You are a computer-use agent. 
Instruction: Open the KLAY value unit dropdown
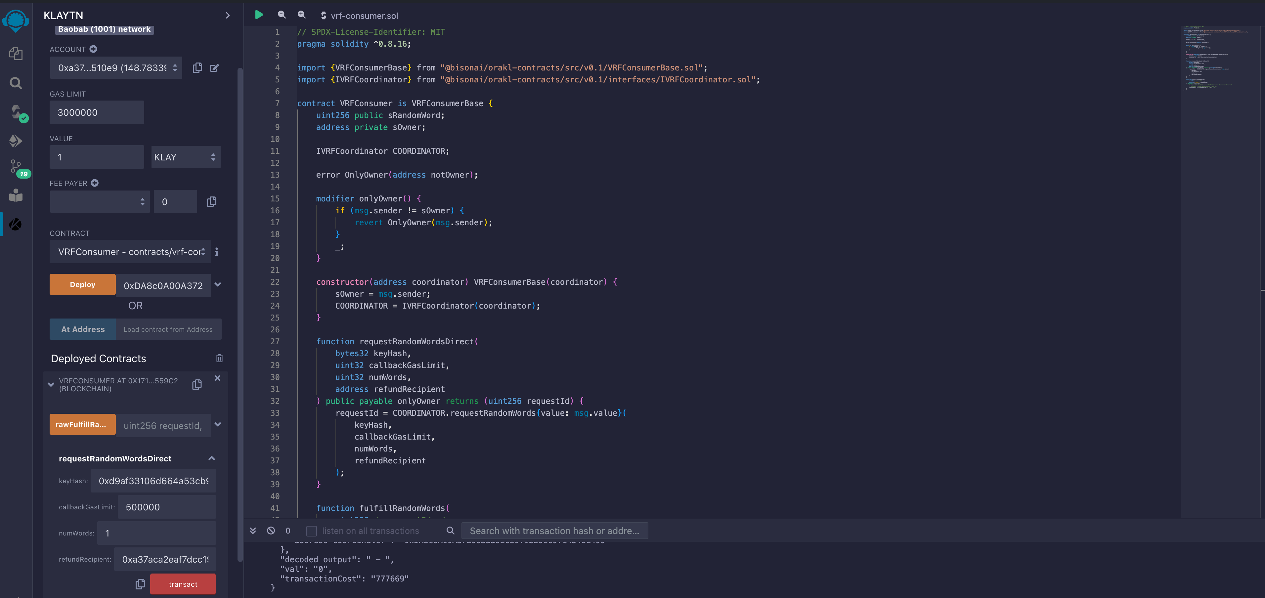point(185,157)
